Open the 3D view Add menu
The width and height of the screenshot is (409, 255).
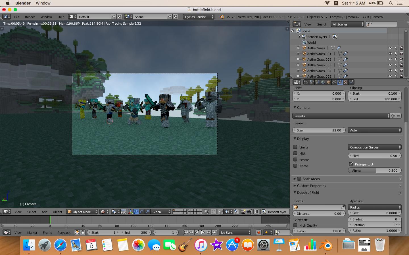pyautogui.click(x=45, y=212)
